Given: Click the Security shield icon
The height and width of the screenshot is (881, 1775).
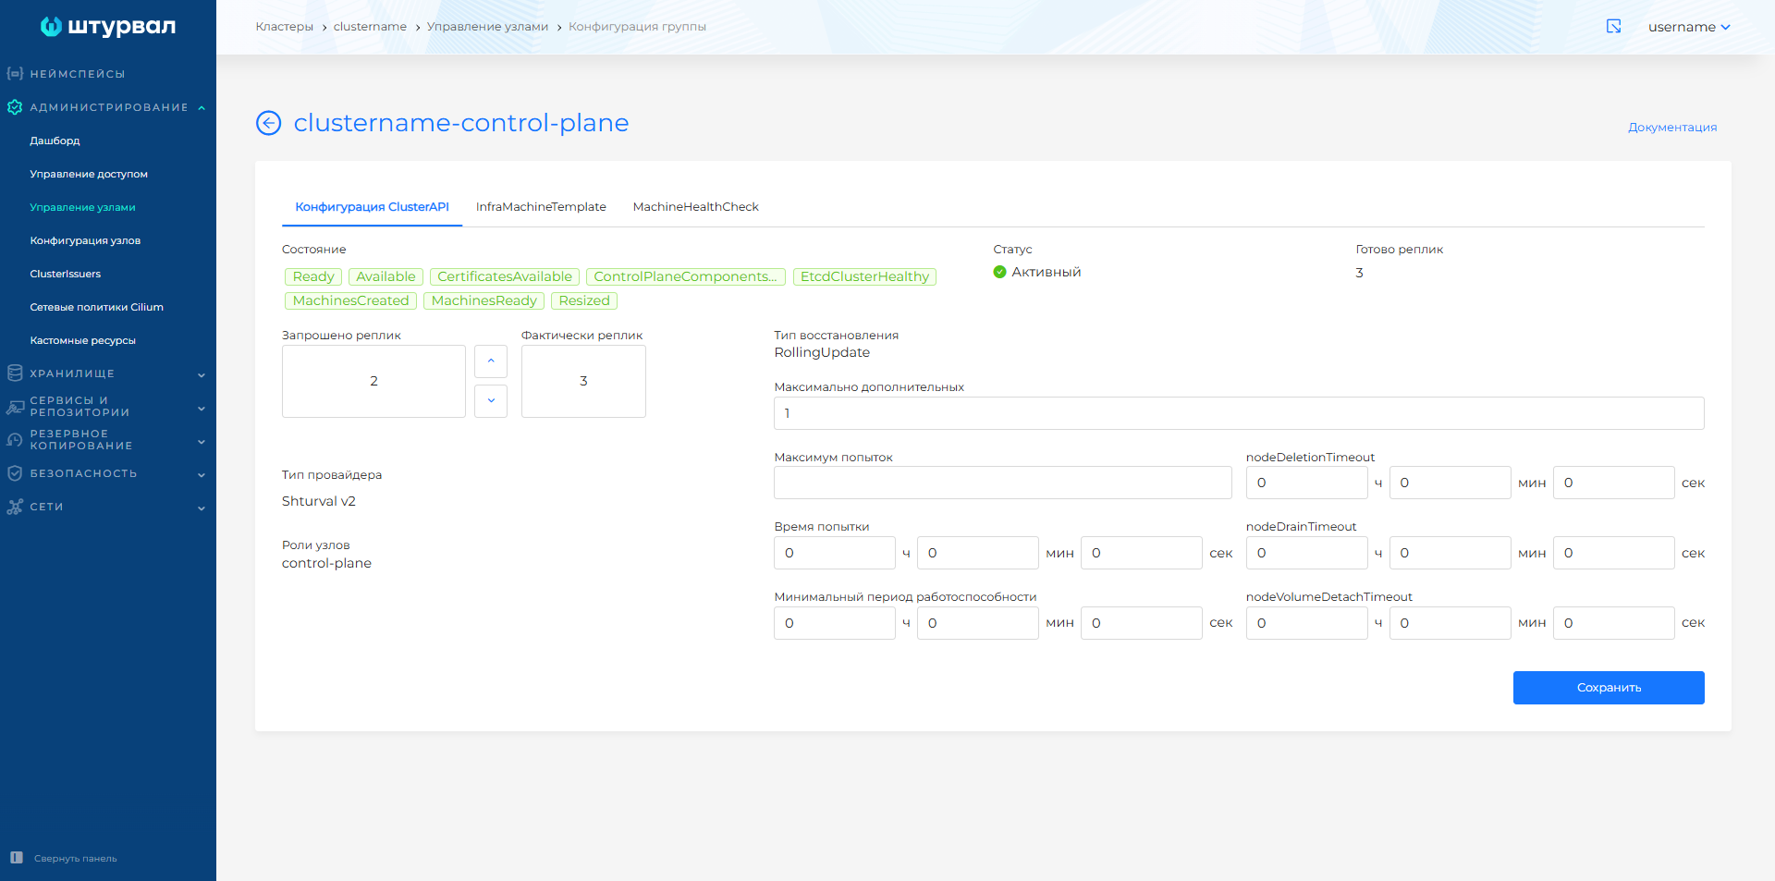Looking at the screenshot, I should coord(15,473).
